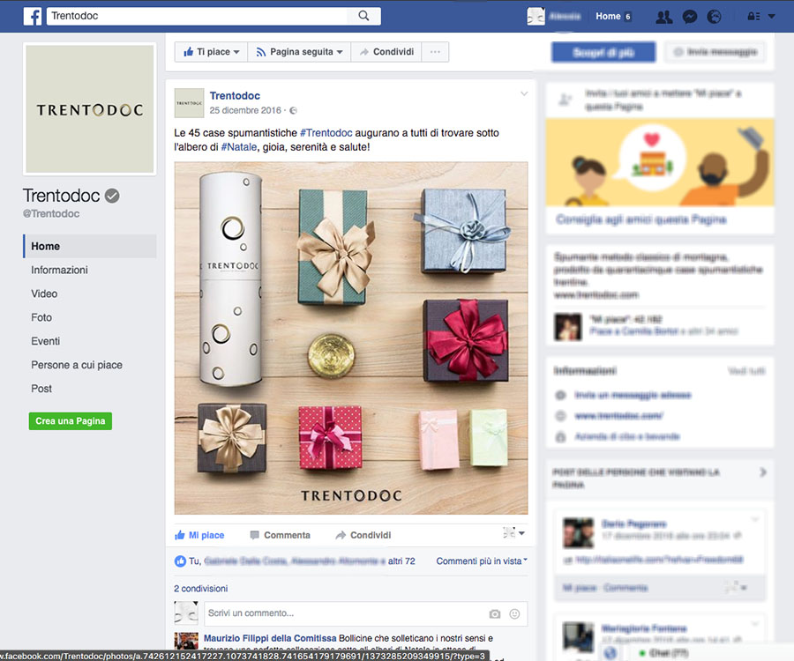Show the "altri 72" people who liked
This screenshot has height=661, width=794.
pyautogui.click(x=401, y=561)
